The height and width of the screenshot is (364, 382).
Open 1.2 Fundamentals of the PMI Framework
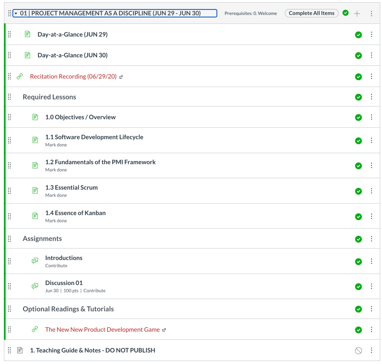pos(100,162)
